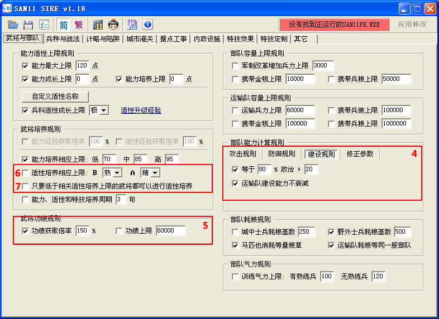Open the 适性升级经验 link

[141, 110]
